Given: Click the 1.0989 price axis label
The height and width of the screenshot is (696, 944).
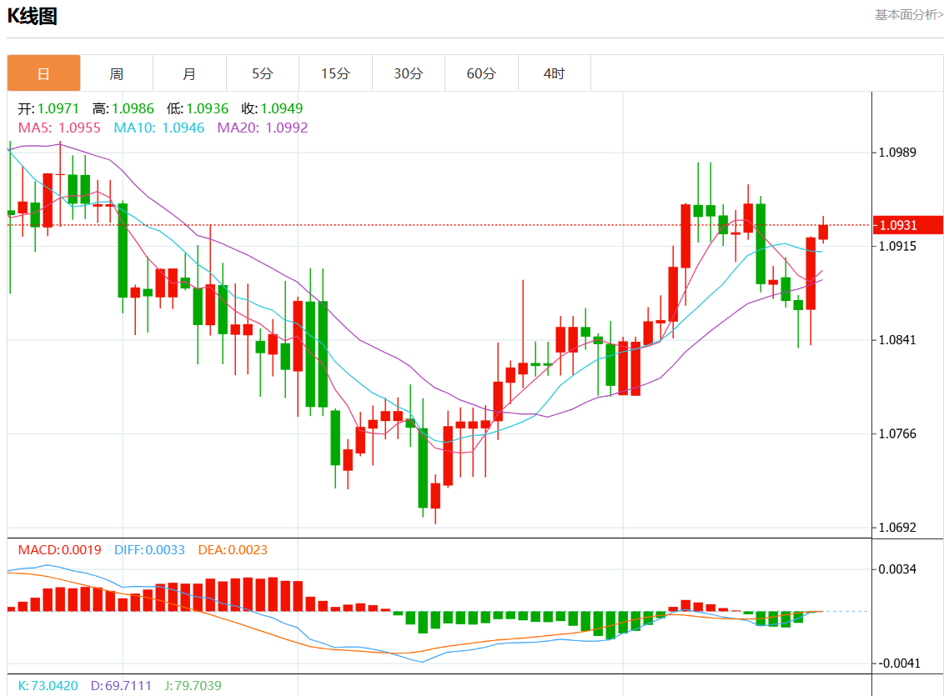Looking at the screenshot, I should (x=898, y=153).
